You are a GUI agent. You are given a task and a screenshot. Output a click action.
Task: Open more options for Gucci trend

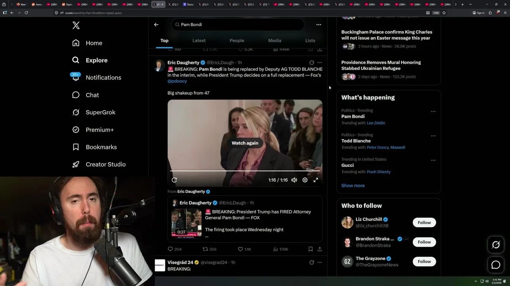click(x=433, y=160)
